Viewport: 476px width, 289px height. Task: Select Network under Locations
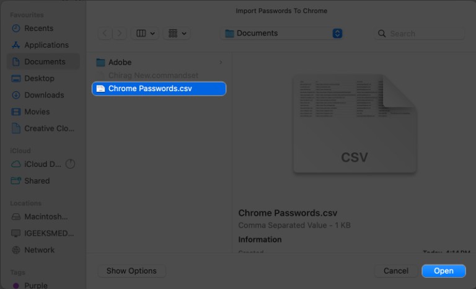click(39, 250)
